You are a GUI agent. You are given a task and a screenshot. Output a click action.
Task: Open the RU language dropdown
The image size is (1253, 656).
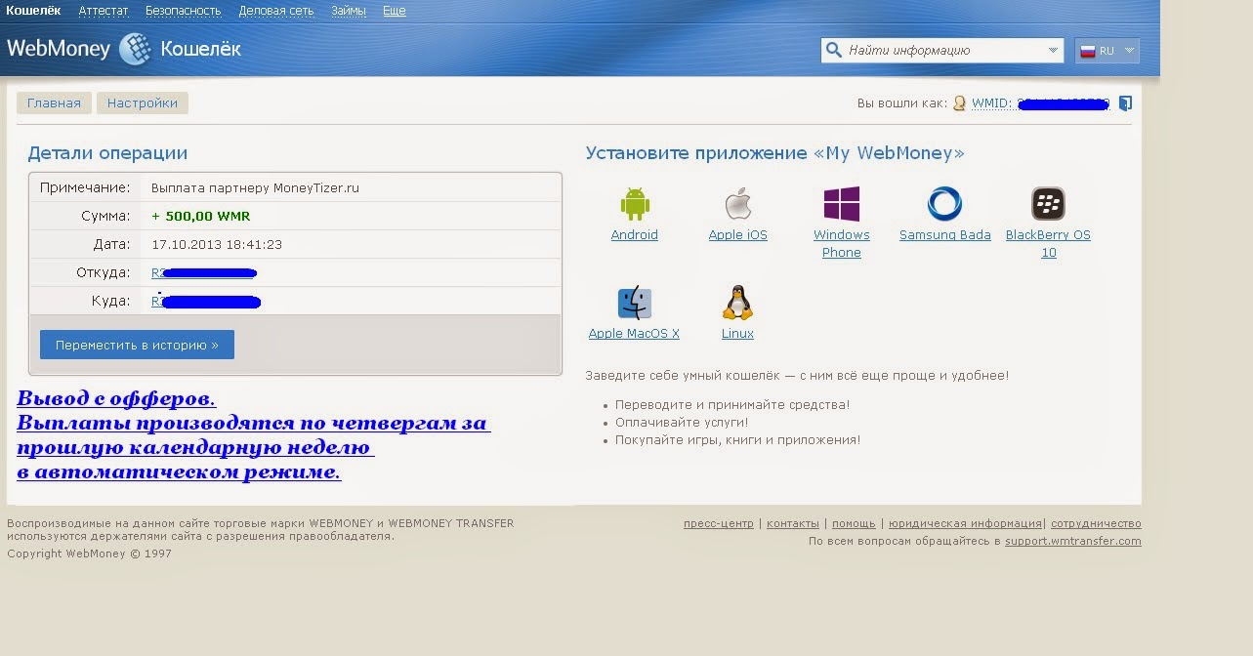pyautogui.click(x=1107, y=51)
